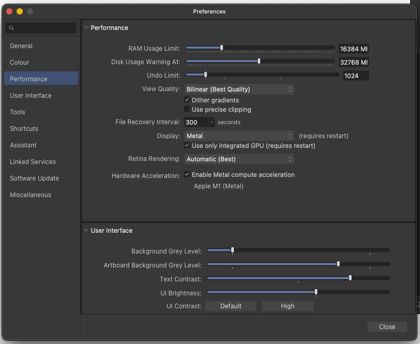Open the Tools preferences section
This screenshot has height=344, width=420.
[17, 112]
